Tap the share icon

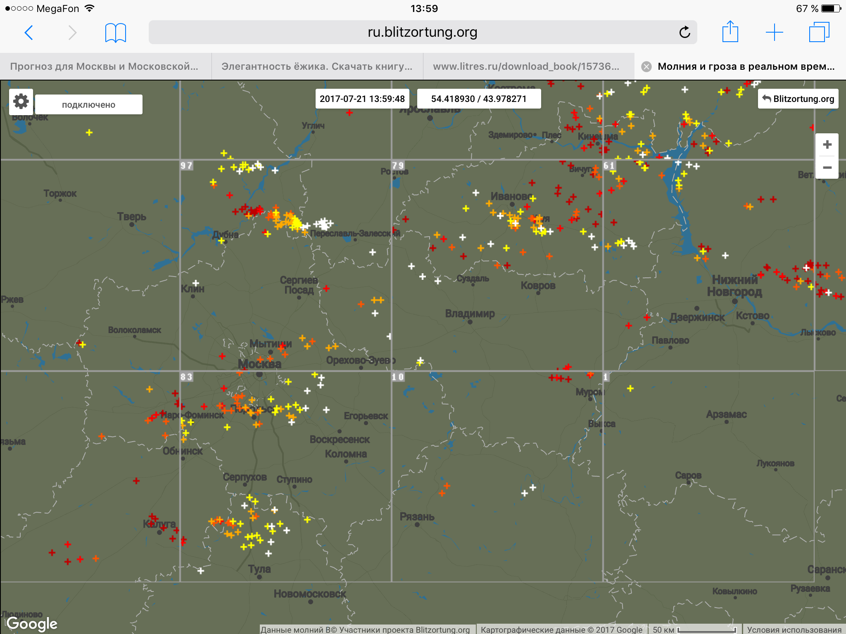(730, 32)
